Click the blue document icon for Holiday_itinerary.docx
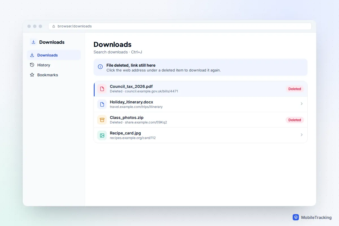 pyautogui.click(x=102, y=104)
